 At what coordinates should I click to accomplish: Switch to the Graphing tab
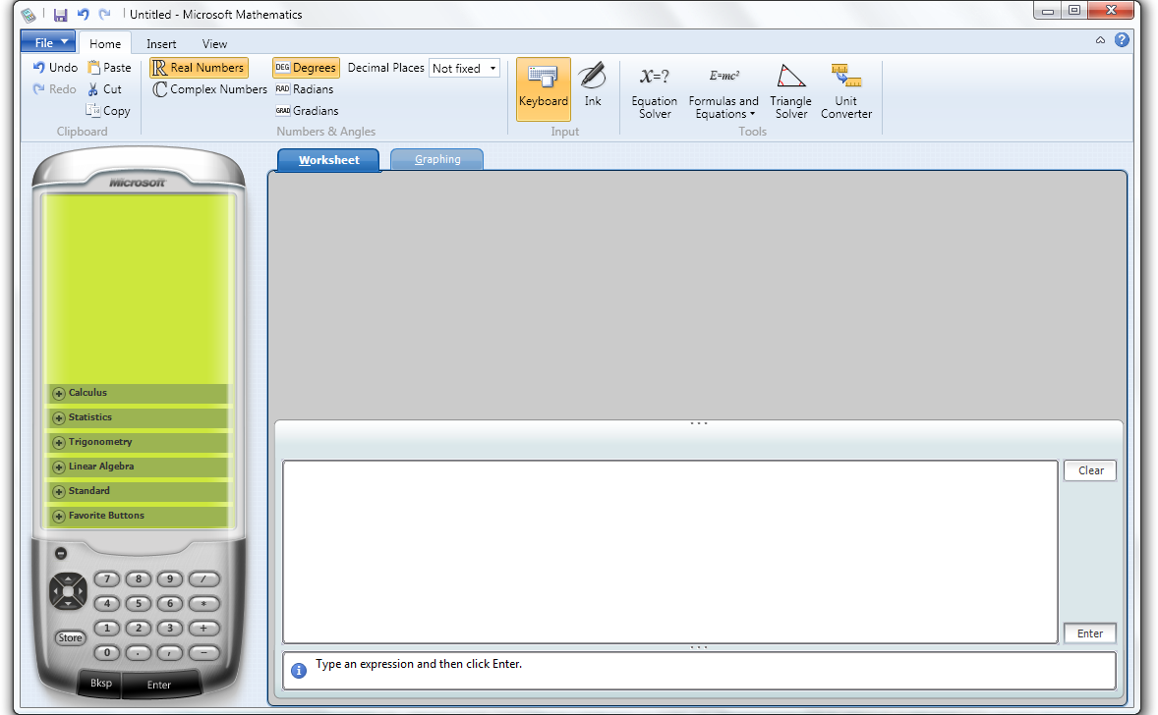point(437,159)
